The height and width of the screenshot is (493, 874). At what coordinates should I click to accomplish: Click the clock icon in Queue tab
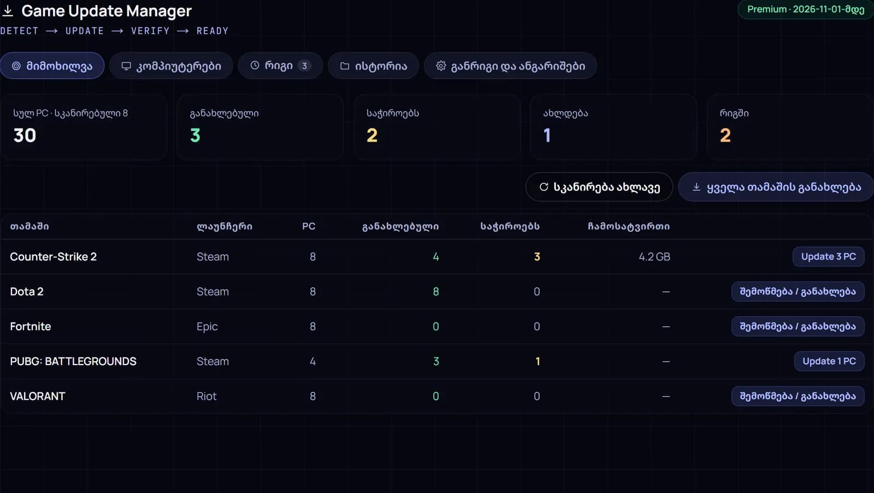[x=255, y=65]
